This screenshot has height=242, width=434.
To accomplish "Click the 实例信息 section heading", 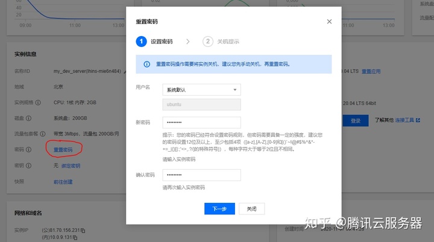I will 25,54.
